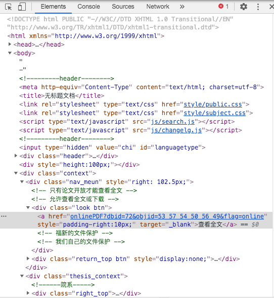This screenshot has width=274, height=298.
Task: Open the Sources tab
Action: 123,7
